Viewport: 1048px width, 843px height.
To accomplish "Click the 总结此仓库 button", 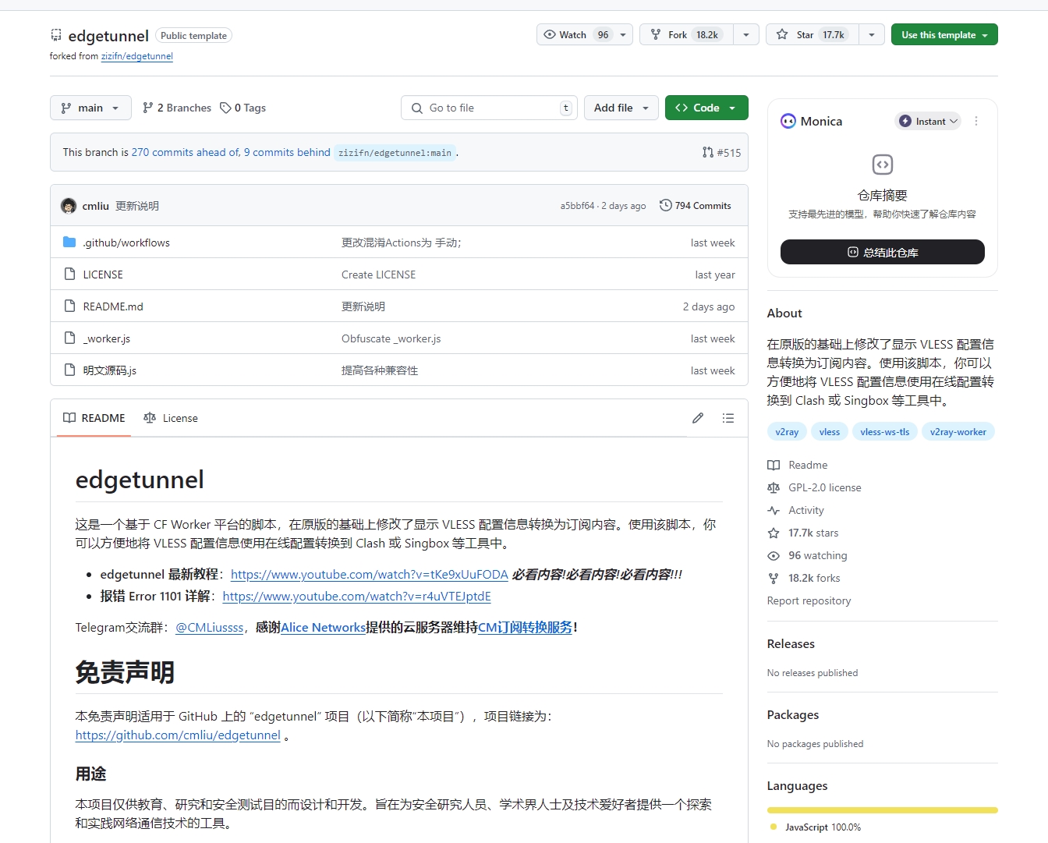I will pyautogui.click(x=882, y=252).
